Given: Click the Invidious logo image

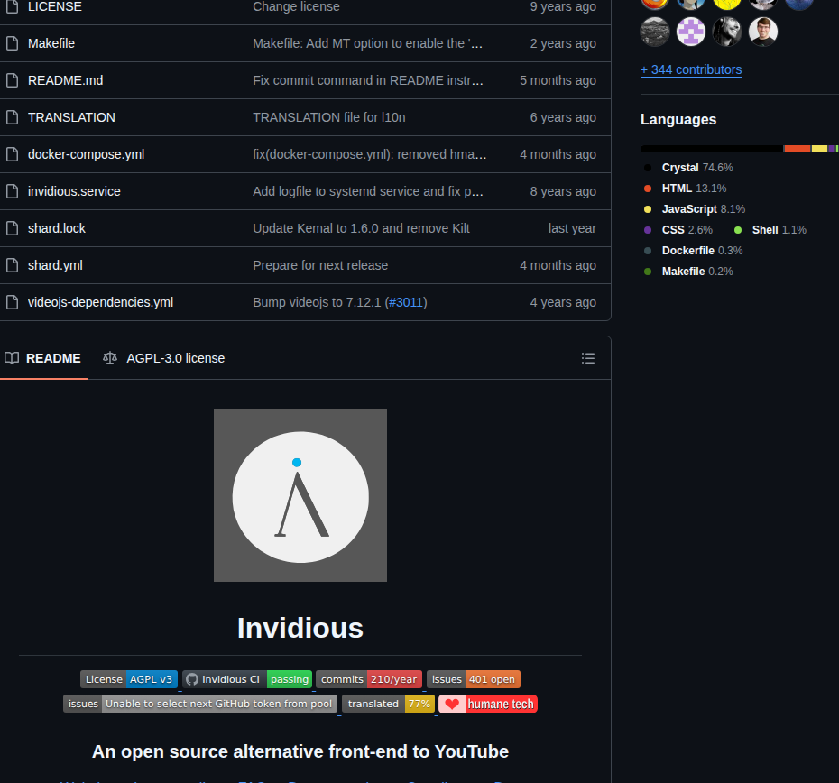Looking at the screenshot, I should point(300,495).
